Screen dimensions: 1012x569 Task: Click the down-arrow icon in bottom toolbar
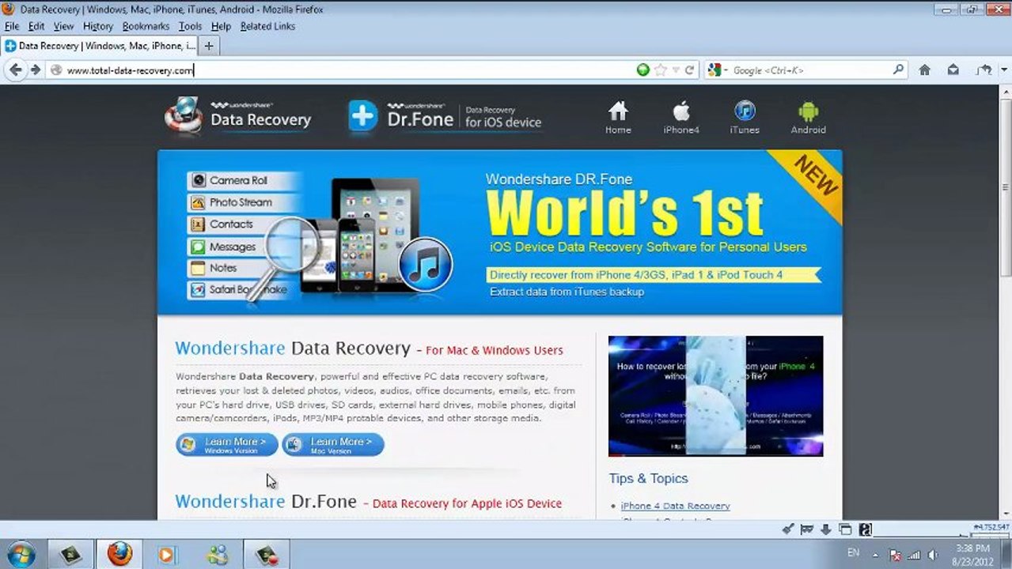coord(826,529)
